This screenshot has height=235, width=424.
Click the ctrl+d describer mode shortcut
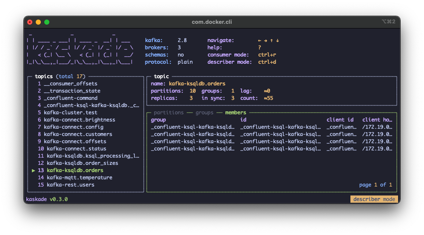click(x=267, y=62)
